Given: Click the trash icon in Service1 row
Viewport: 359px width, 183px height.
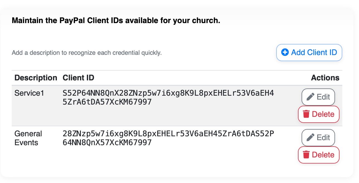Looking at the screenshot, I should [x=306, y=114].
